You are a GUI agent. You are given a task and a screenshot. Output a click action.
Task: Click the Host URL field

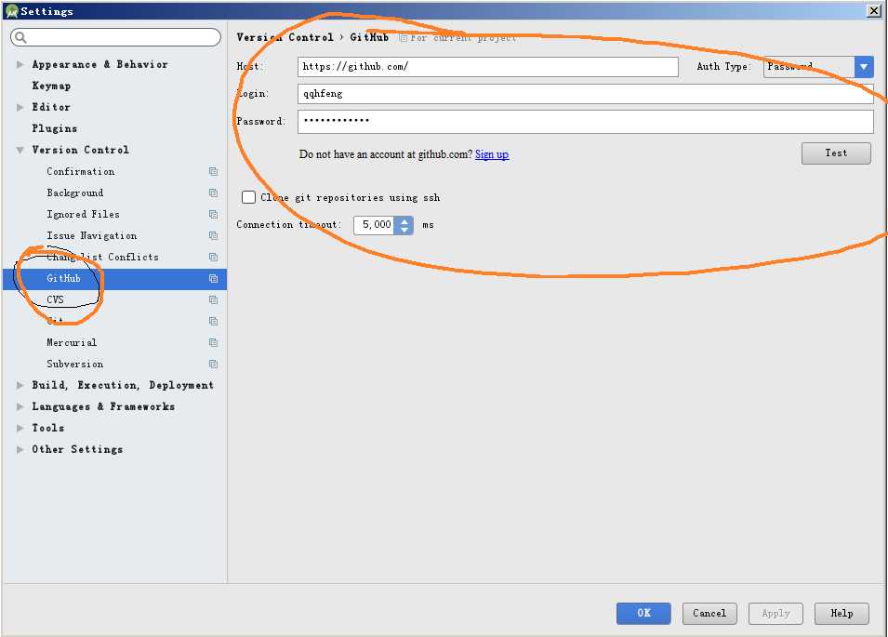pos(487,67)
